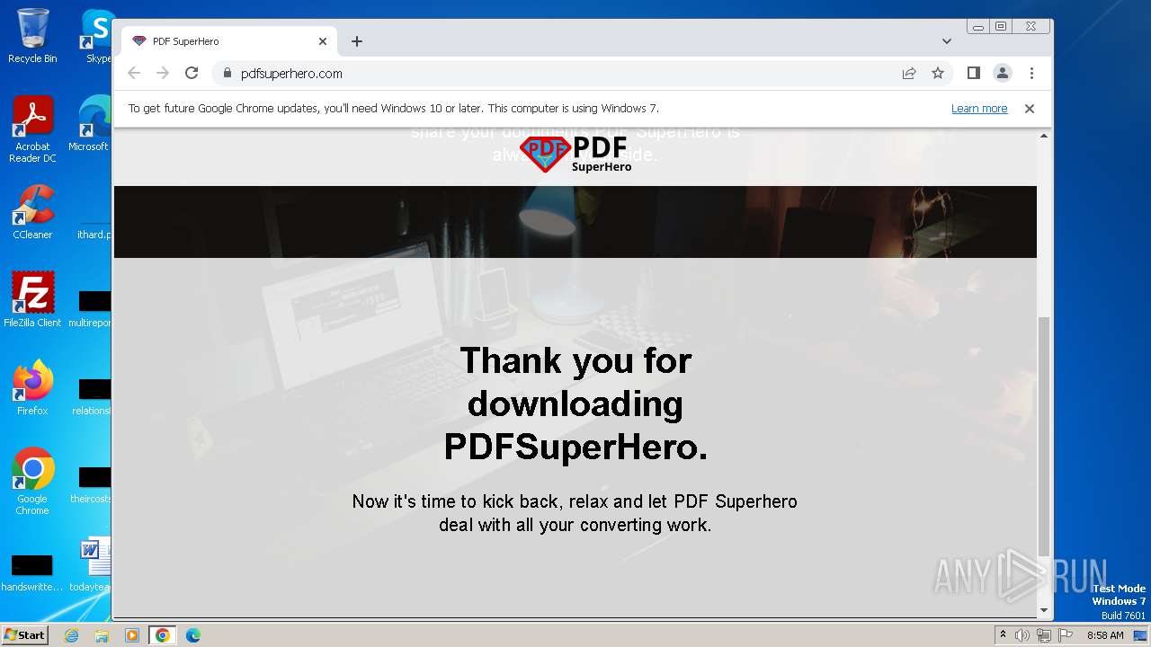The image size is (1151, 647).
Task: Select the PDF SuperHero tab
Action: pyautogui.click(x=229, y=41)
